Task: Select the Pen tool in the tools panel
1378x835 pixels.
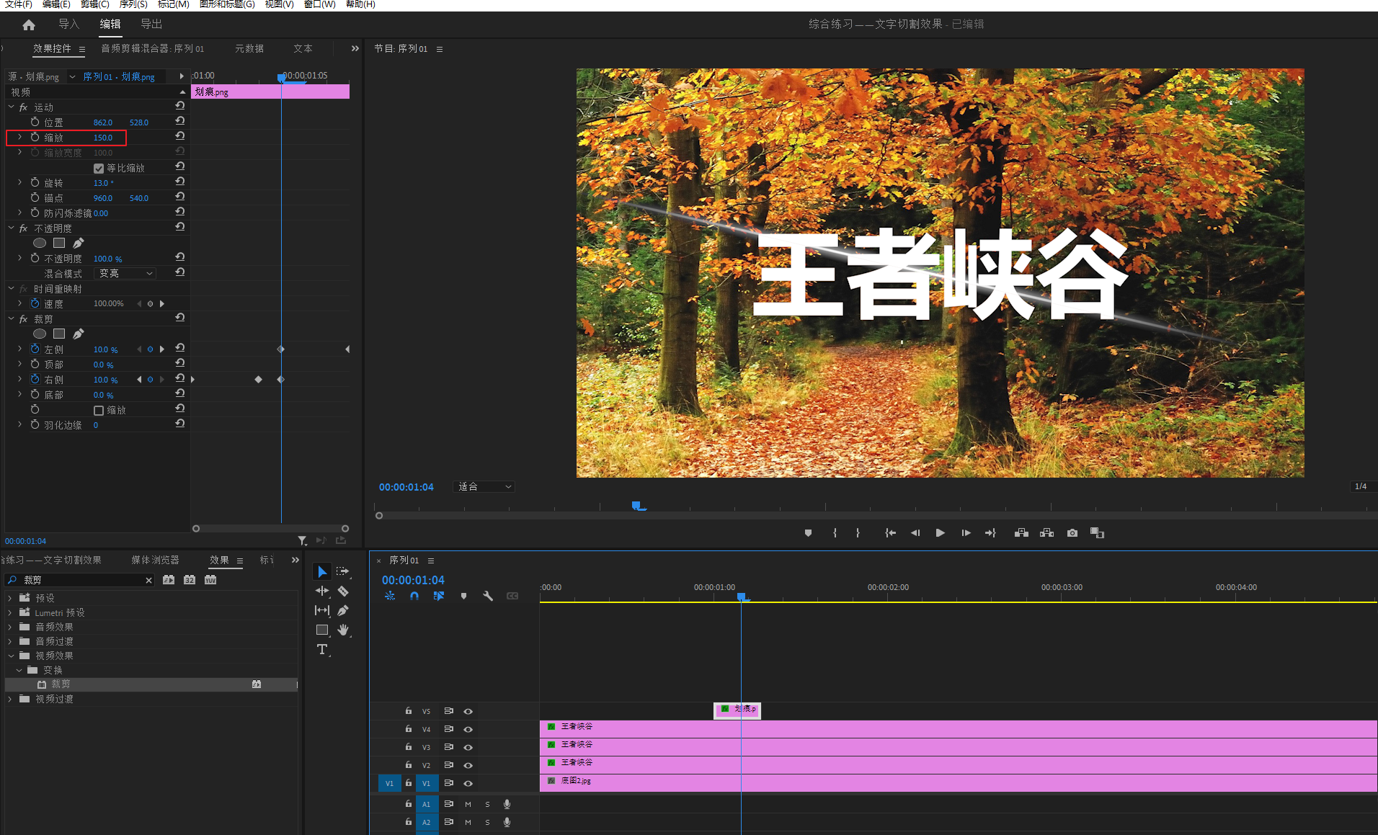Action: click(x=343, y=611)
